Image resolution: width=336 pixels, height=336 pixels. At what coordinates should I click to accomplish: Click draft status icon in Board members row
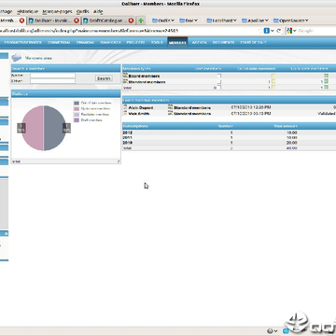[x=219, y=76]
